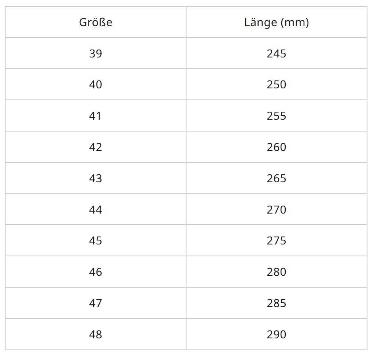Click the 255 length cell
Image resolution: width=375 pixels, height=355 pixels.
tap(277, 116)
